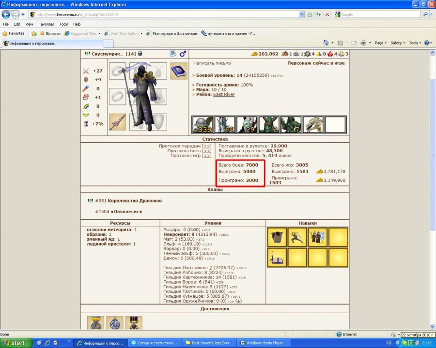The height and width of the screenshot is (348, 436).
Task: Open clan '#1504 Лачплесис'
Action: (x=119, y=212)
